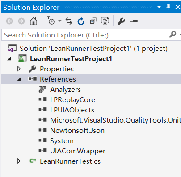Open pending changes filter dropdown arrow

point(59,21)
